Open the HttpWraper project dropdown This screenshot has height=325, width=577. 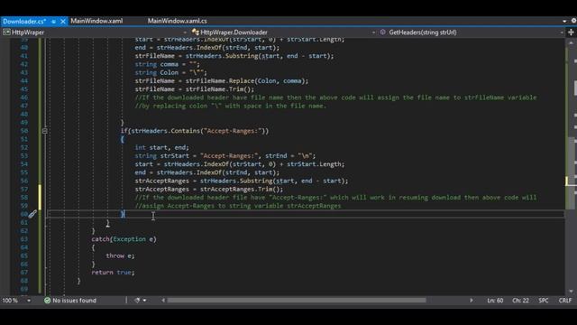tap(185, 32)
